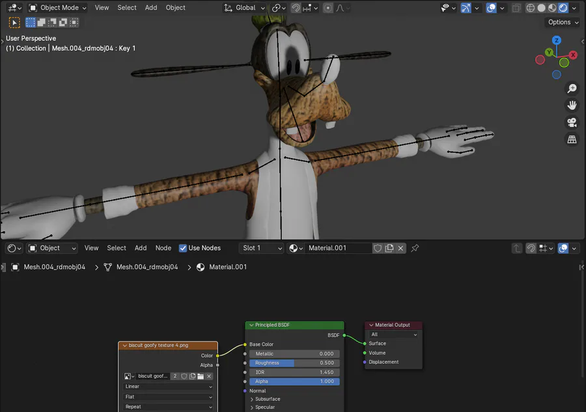Unlink Material.001 with the X button

400,248
